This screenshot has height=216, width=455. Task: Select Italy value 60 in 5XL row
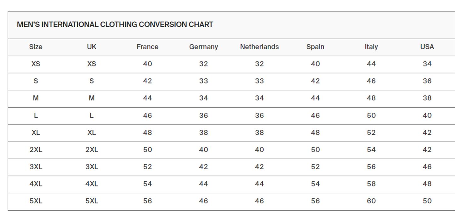371,201
